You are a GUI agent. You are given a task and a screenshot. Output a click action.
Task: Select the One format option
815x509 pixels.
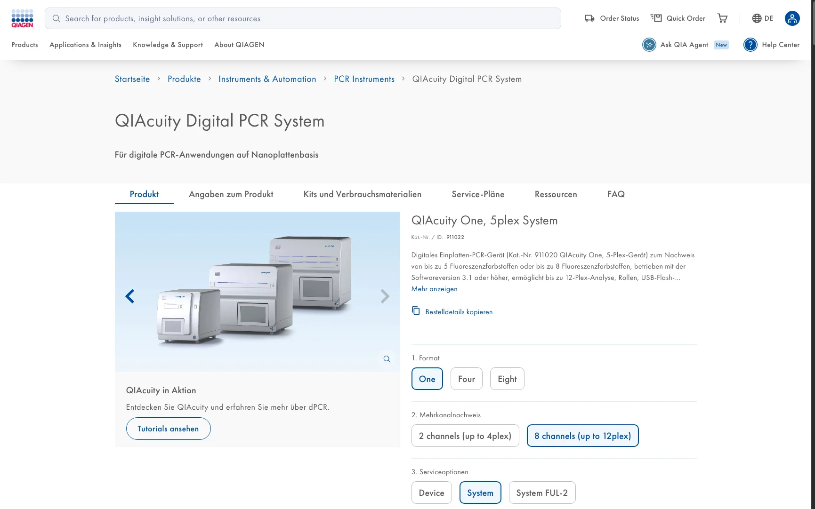pos(427,379)
